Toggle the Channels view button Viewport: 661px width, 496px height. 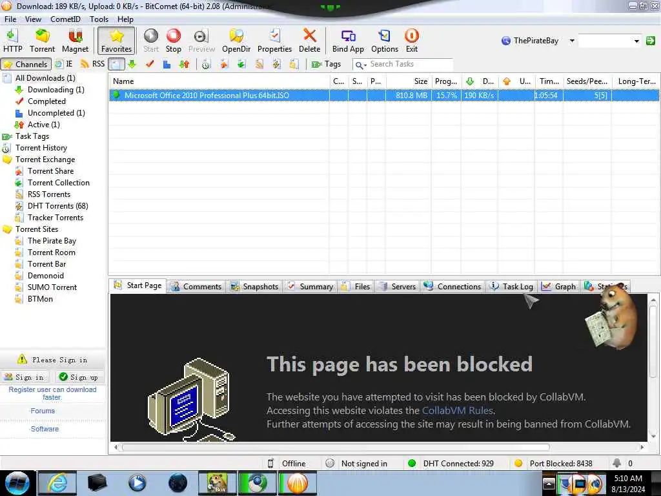26,64
